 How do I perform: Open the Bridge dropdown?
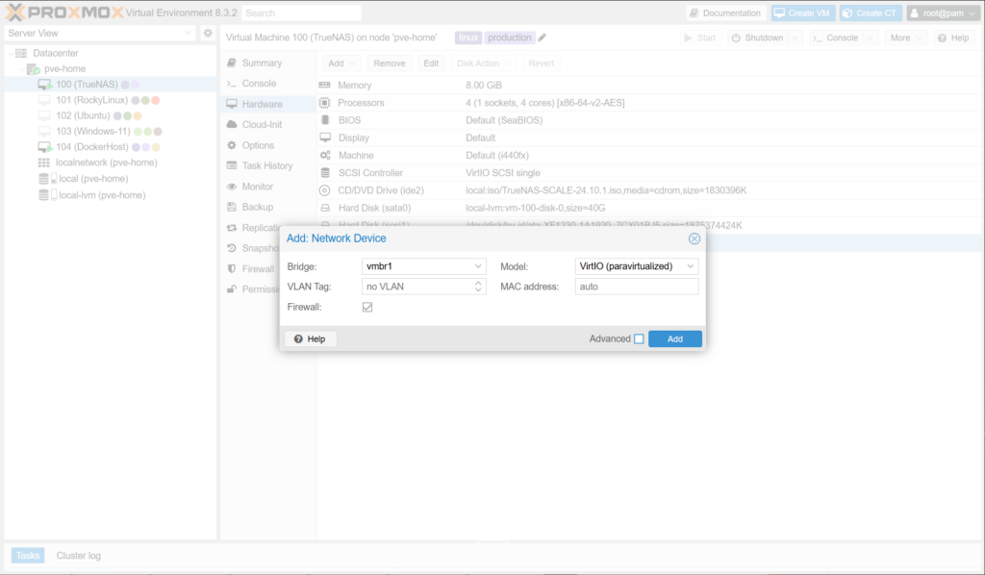(x=478, y=266)
